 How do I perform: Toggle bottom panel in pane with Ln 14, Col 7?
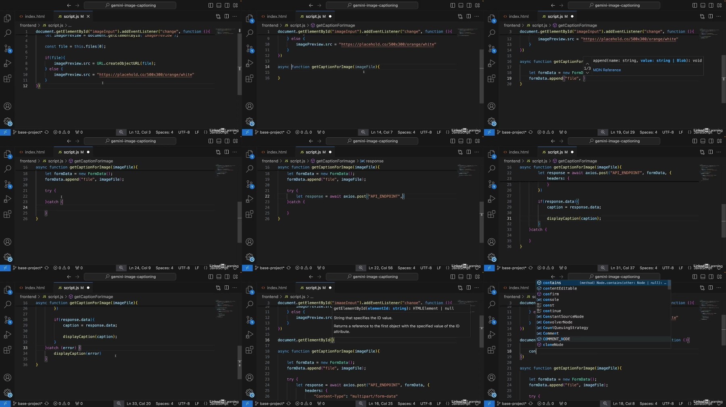point(461,5)
